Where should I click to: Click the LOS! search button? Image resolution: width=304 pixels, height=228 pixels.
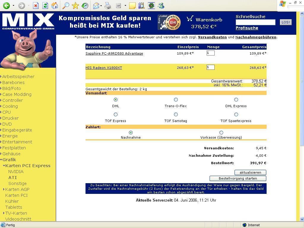[286, 22]
